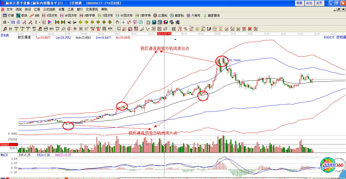Image resolution: width=346 pixels, height=179 pixels.
Task: Expand the candlestick style dropdown arrow
Action: click(39, 22)
